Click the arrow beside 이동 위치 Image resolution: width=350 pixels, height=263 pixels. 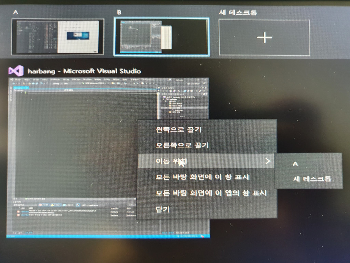point(268,161)
